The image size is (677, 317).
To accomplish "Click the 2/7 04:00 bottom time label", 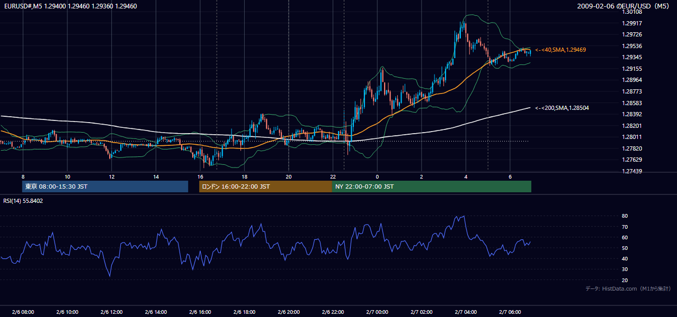I will tap(466, 312).
